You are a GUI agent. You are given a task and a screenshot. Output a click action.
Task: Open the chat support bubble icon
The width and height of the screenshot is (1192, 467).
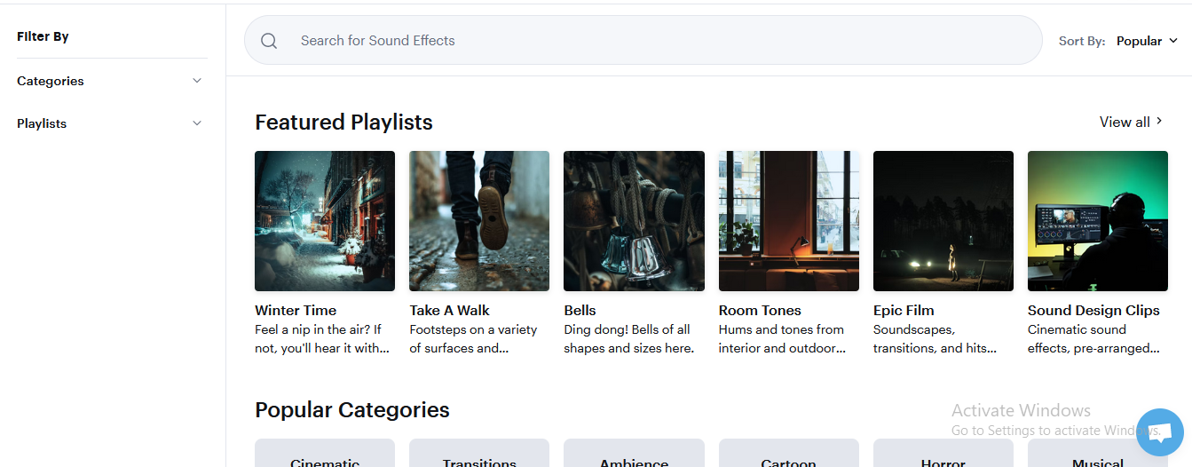click(x=1159, y=432)
